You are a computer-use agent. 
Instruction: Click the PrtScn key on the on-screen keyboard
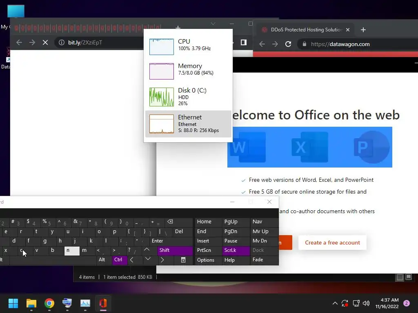[208, 250]
